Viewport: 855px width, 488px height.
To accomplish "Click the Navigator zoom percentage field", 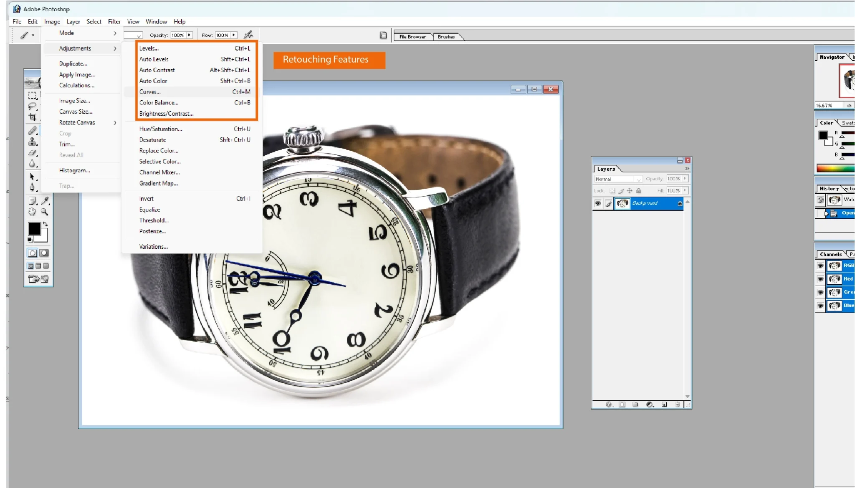I will (x=828, y=106).
